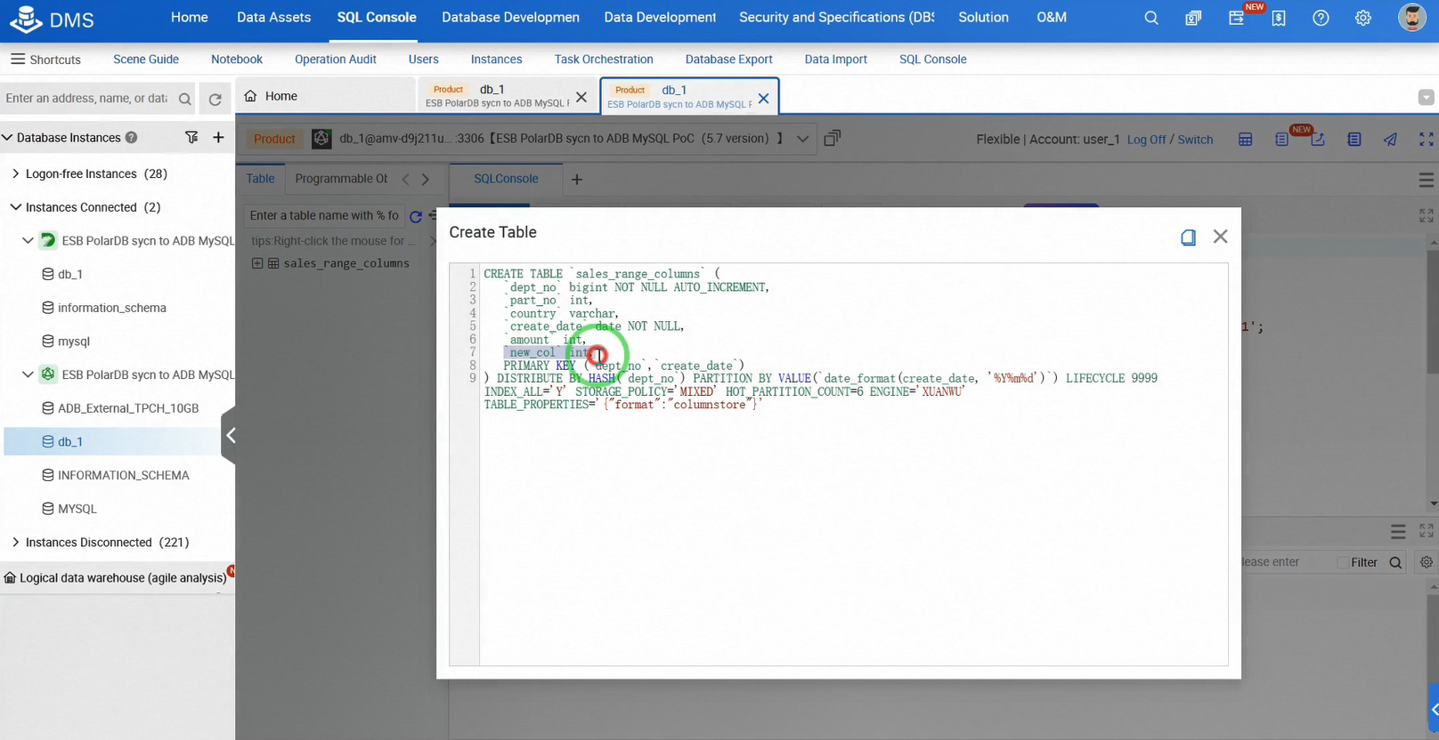This screenshot has height=740, width=1439.
Task: Open the Data Import shortcut
Action: click(x=835, y=60)
